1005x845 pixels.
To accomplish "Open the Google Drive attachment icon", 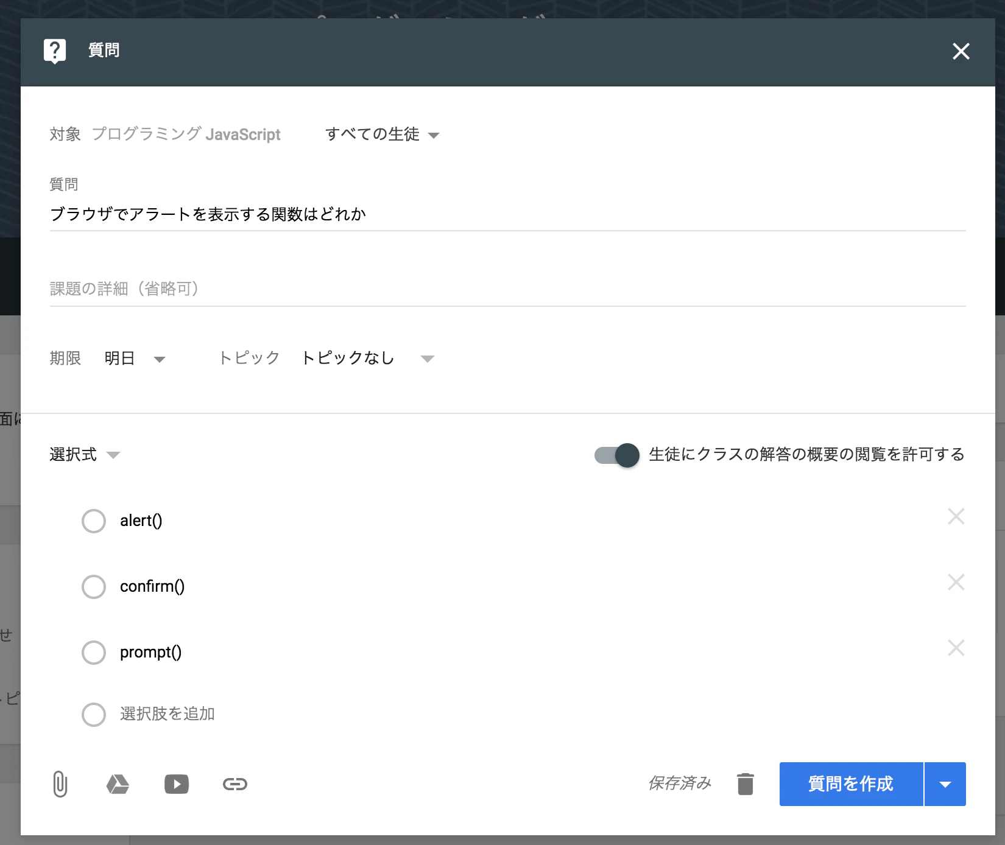I will point(118,784).
